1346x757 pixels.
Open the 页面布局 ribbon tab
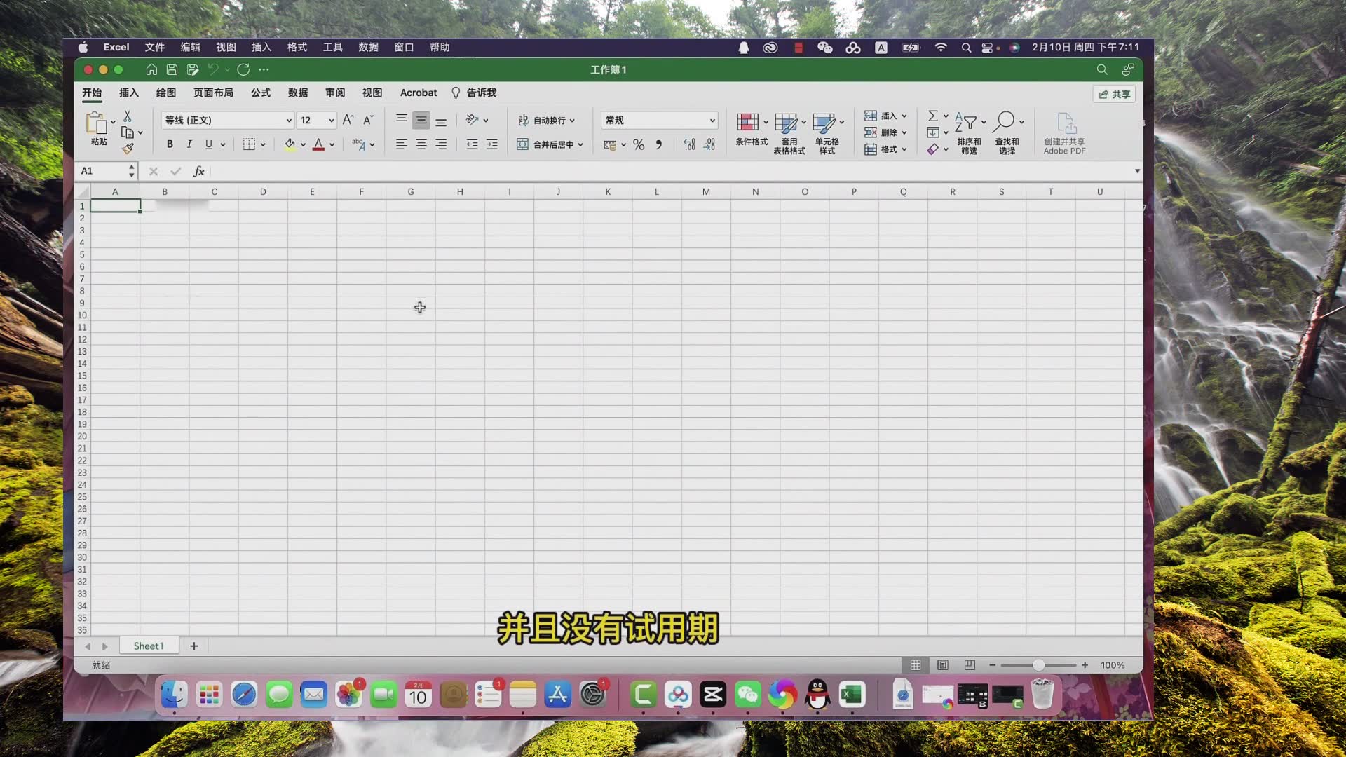click(x=213, y=93)
